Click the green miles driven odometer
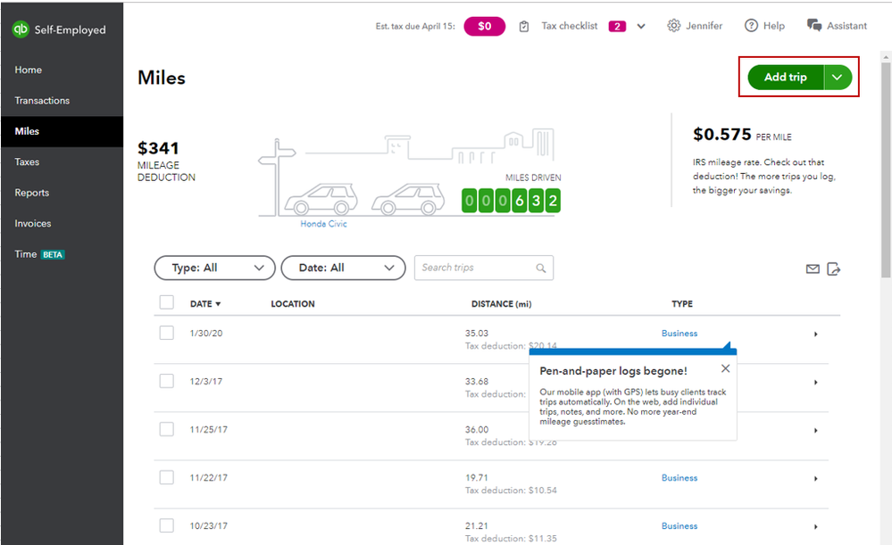 (x=511, y=201)
